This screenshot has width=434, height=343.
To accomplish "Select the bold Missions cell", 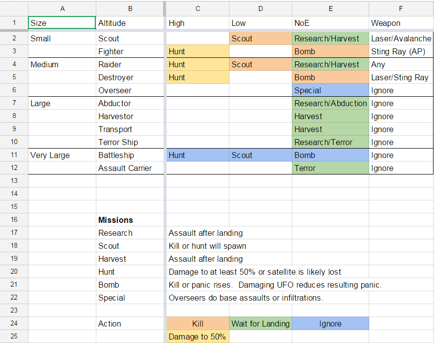I will point(130,220).
